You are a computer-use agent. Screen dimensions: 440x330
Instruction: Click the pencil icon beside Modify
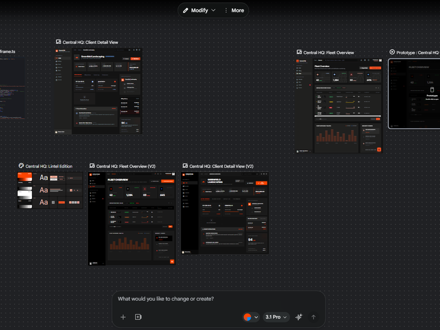tap(185, 10)
